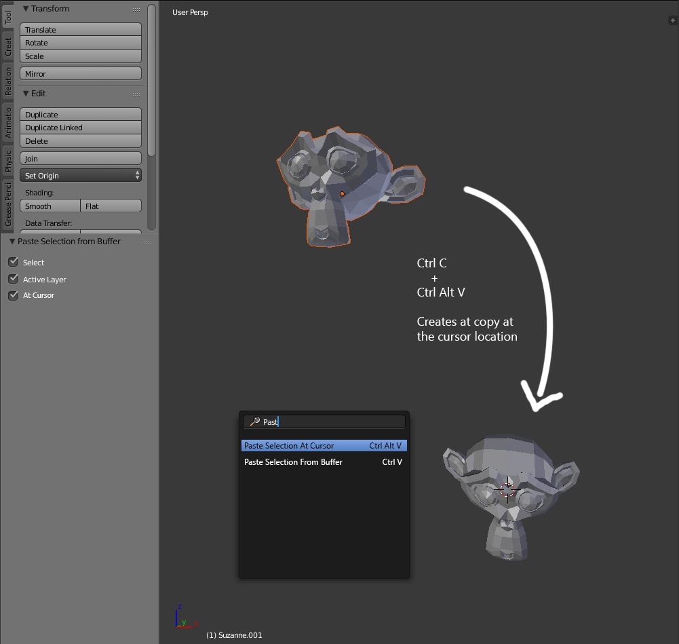Click the orange origin dot of Suzanne
This screenshot has width=679, height=644.
342,194
